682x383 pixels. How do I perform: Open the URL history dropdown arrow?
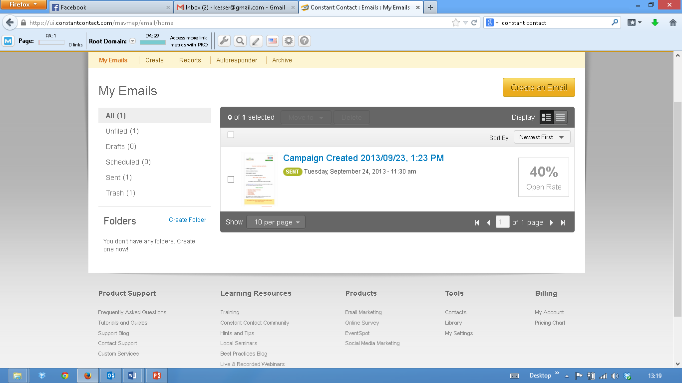tap(465, 22)
